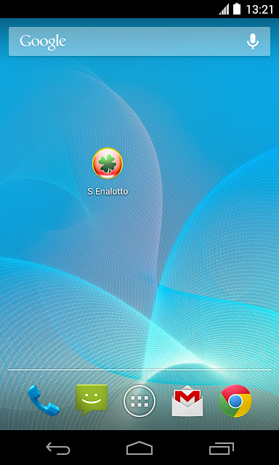Viewport: 279px width, 465px height.
Task: Start voice search with the microphone icon
Action: [x=253, y=41]
